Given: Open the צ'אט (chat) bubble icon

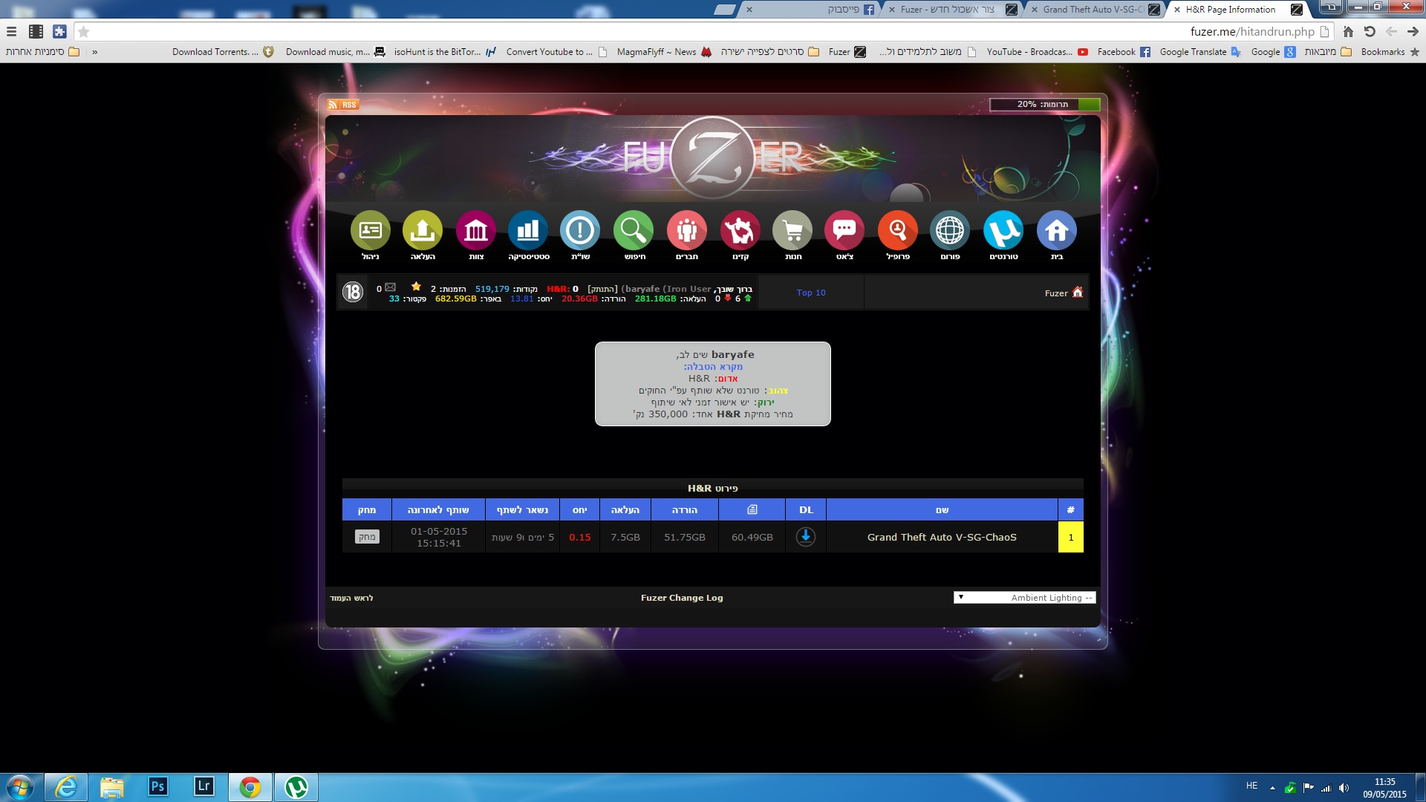Looking at the screenshot, I should (x=844, y=231).
